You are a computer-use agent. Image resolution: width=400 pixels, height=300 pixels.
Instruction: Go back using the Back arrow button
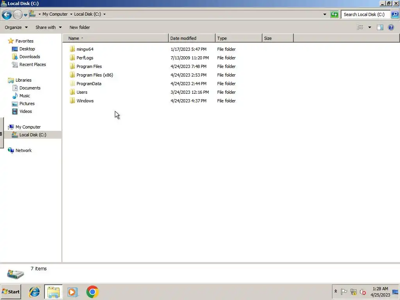[x=7, y=14]
